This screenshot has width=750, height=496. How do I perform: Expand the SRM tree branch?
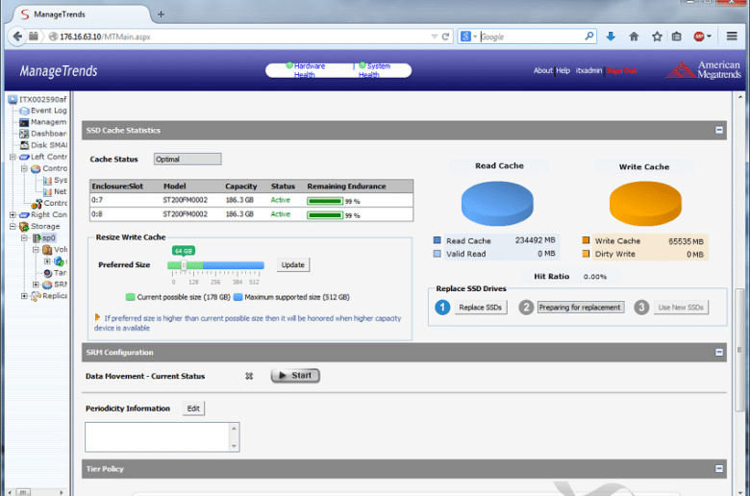point(36,285)
